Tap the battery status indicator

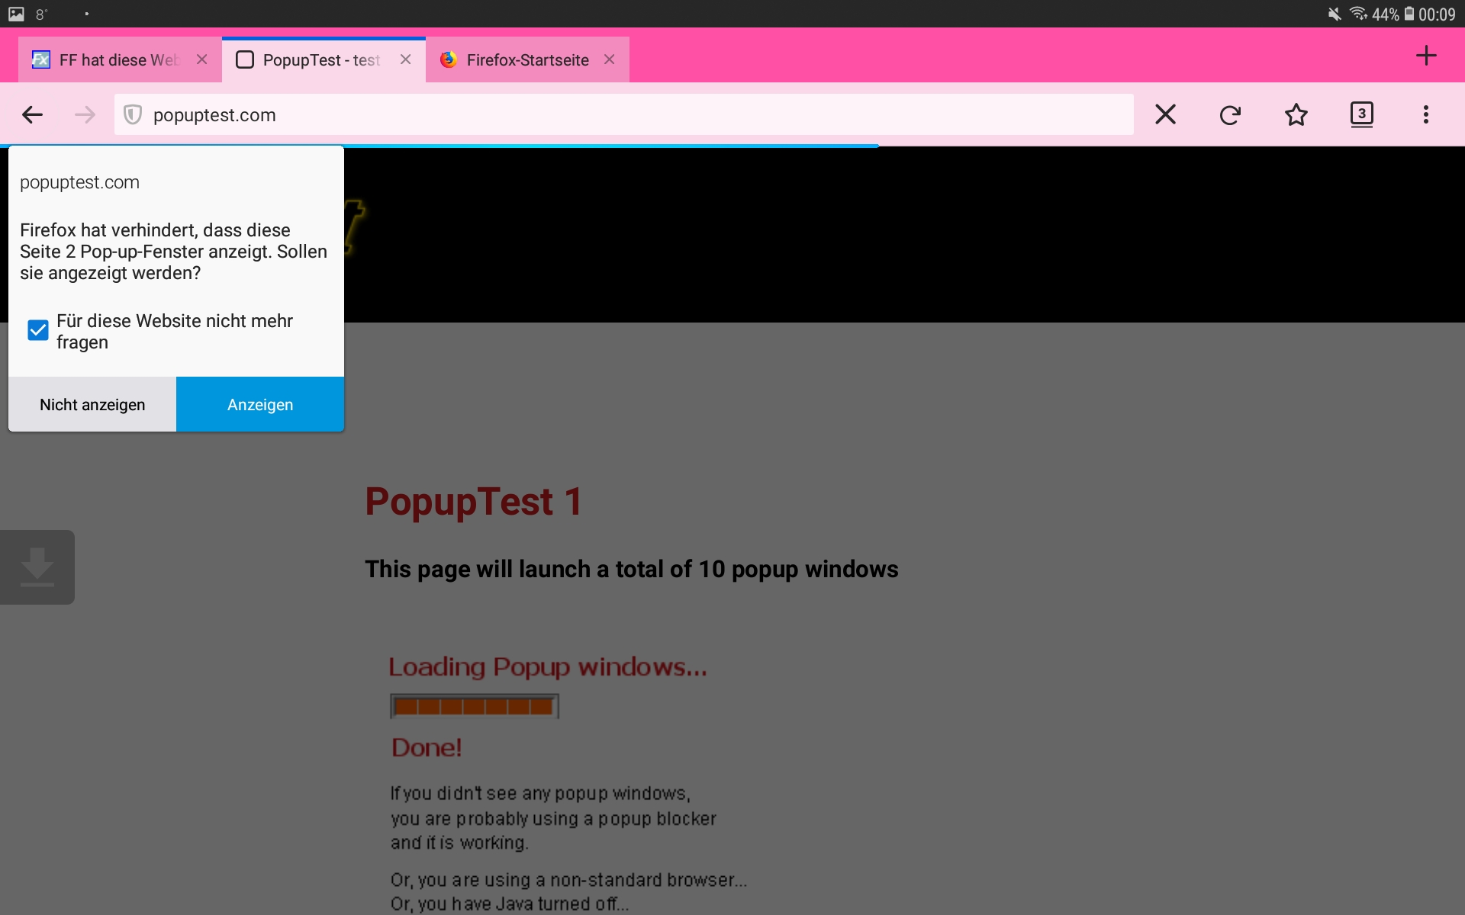coord(1409,14)
